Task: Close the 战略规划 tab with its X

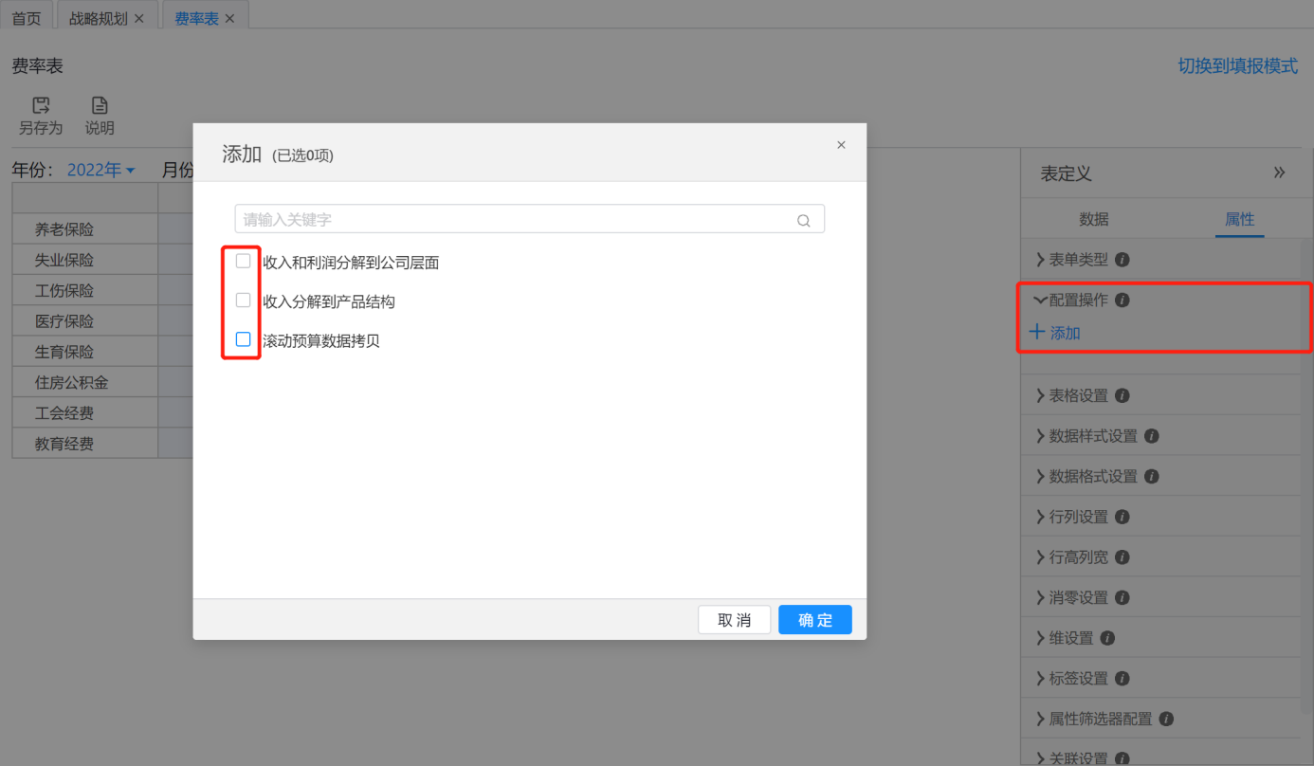Action: (139, 18)
